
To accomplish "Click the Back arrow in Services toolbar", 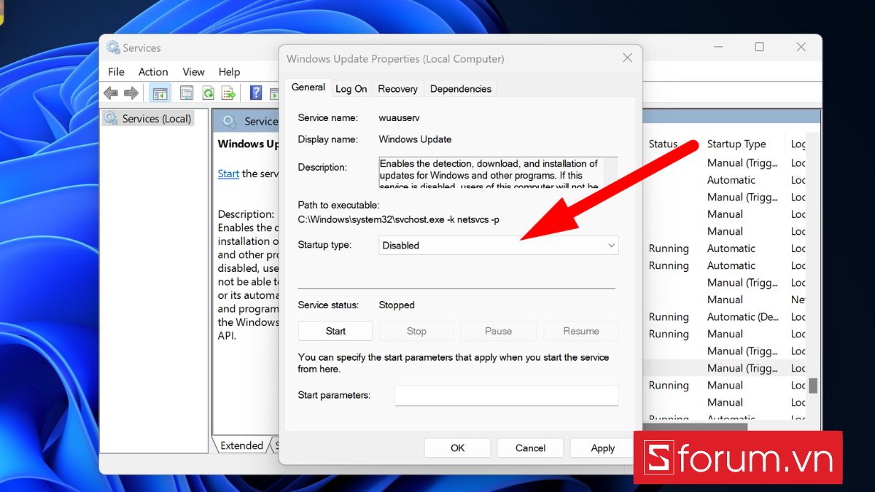I will point(111,93).
